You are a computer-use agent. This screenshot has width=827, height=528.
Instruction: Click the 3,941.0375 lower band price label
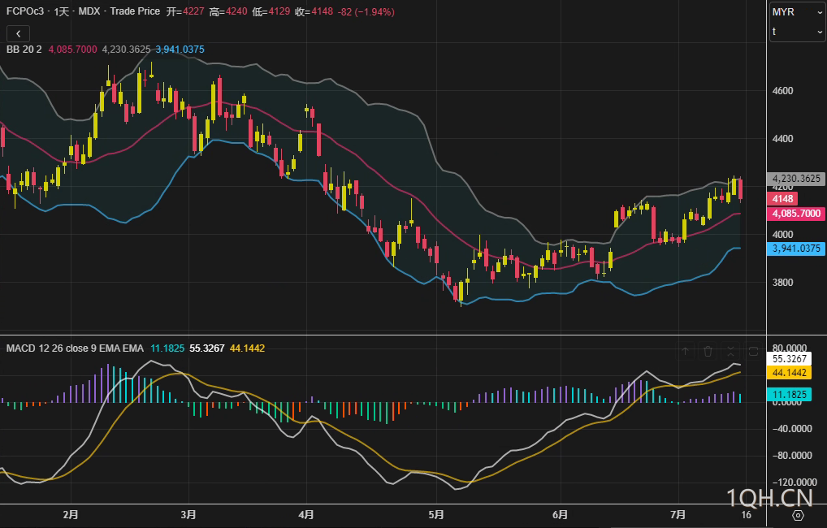click(x=797, y=249)
